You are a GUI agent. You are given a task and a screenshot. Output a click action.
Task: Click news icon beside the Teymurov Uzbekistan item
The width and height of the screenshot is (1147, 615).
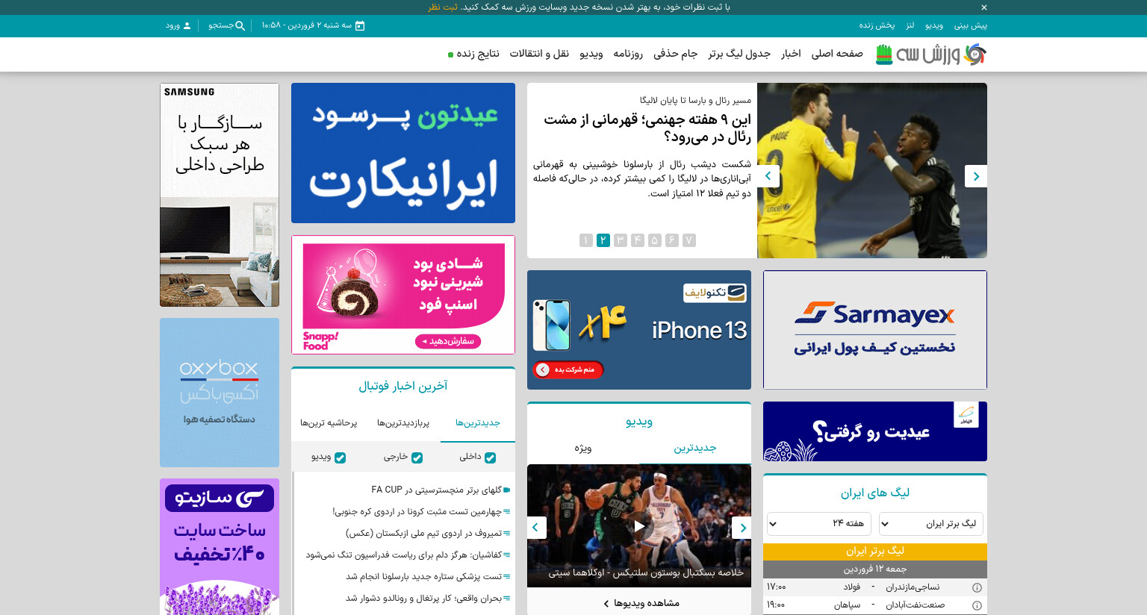(507, 534)
